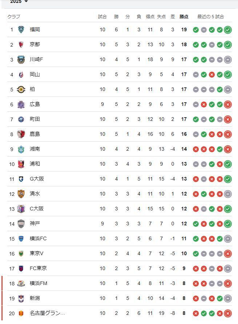Click the 勝点 column header
Image resolution: width=238 pixels, height=324 pixels.
[x=184, y=16]
